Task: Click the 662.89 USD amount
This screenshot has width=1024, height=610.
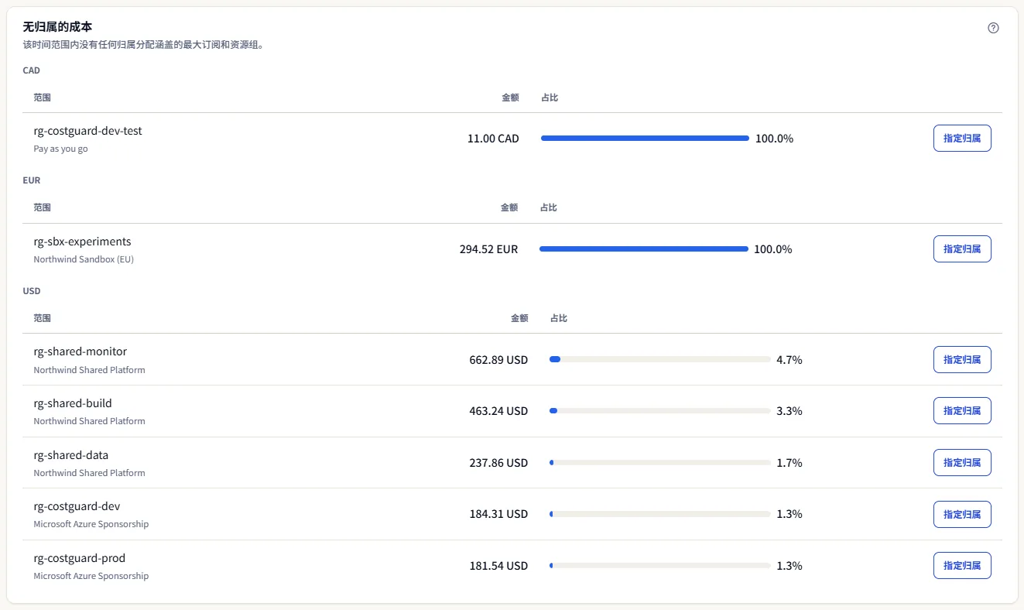Action: 498,360
